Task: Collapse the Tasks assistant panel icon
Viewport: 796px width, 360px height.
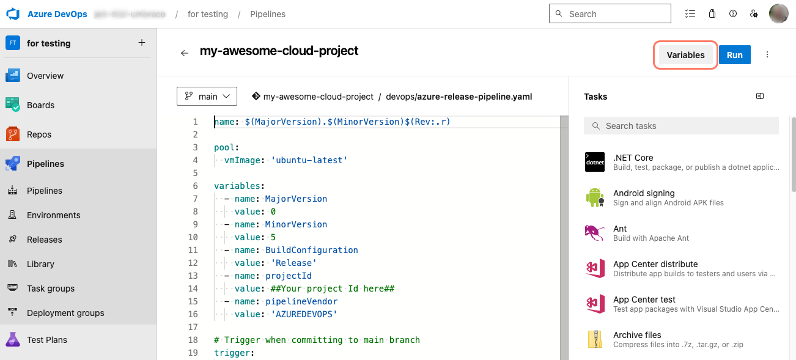Action: (x=759, y=96)
